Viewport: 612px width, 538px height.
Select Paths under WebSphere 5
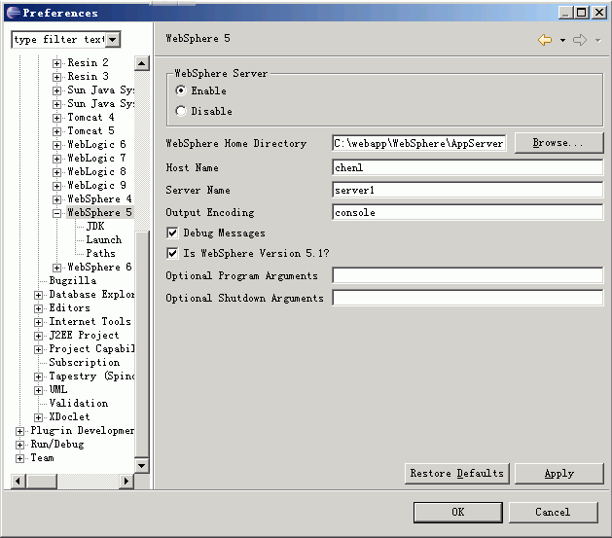click(100, 254)
